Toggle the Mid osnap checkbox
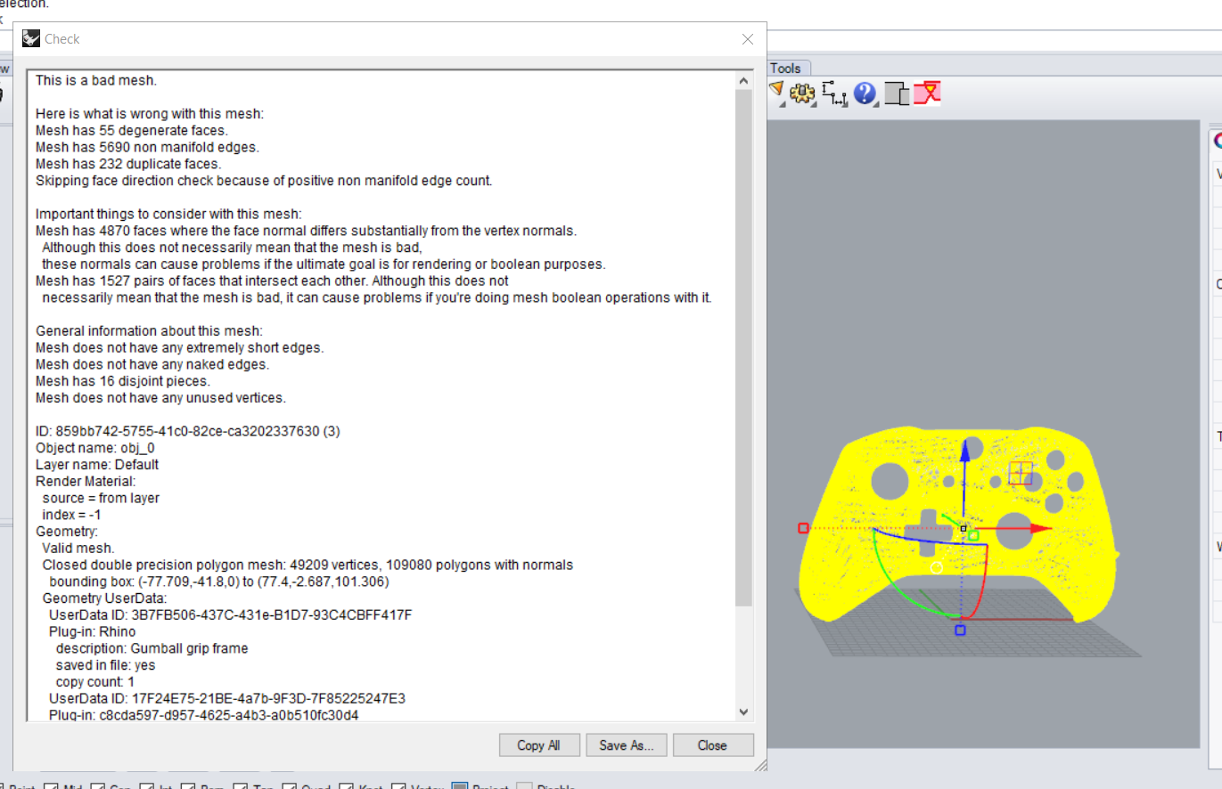Screen dimensions: 1222x789 pos(51,787)
